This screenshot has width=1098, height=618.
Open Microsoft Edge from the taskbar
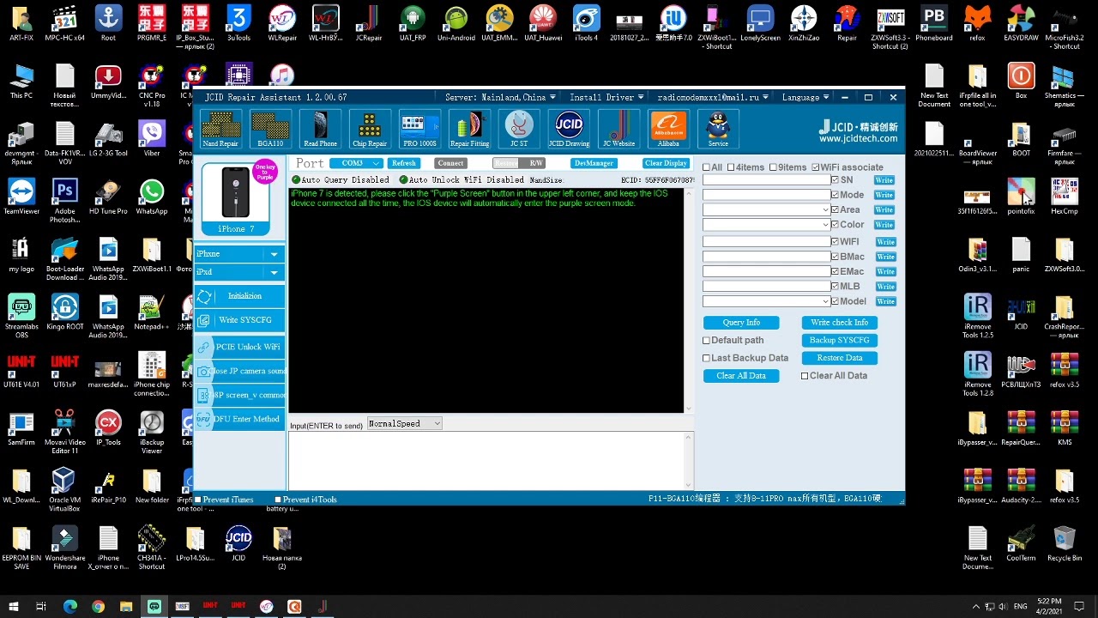click(69, 607)
